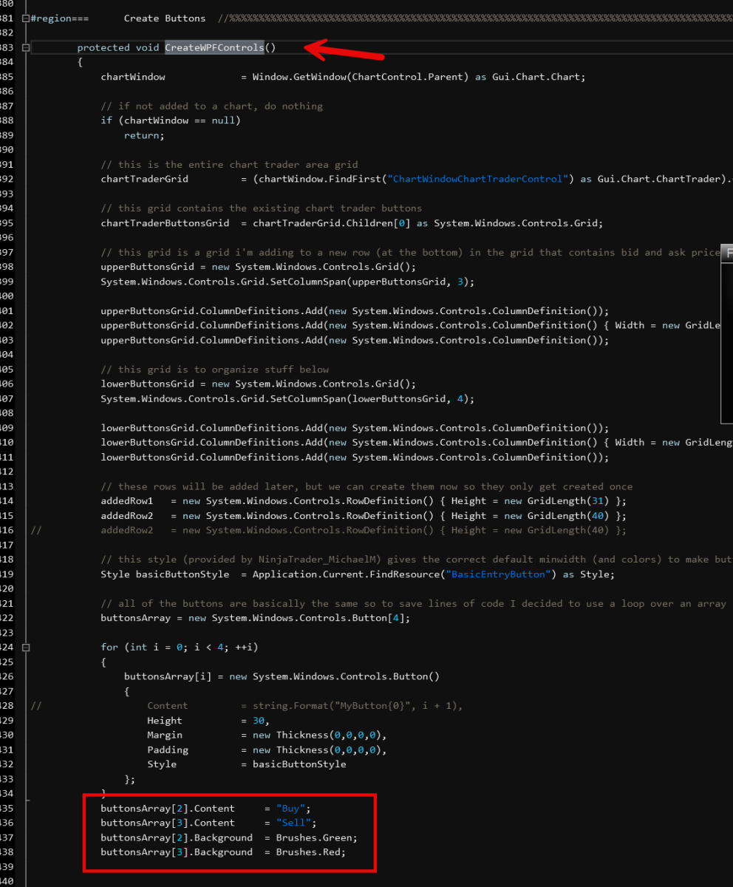733x887 pixels.
Task: Click the 'return;' statement
Action: [x=144, y=135]
